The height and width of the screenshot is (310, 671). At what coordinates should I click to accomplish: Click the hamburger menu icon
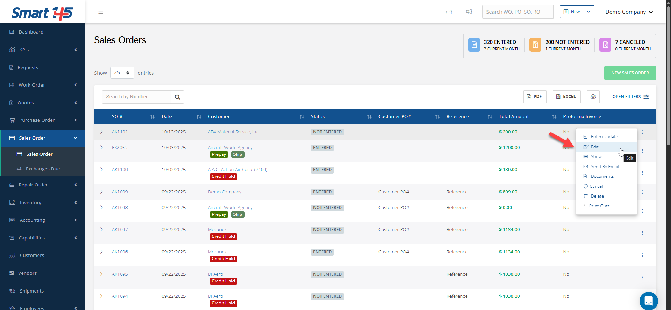[101, 12]
